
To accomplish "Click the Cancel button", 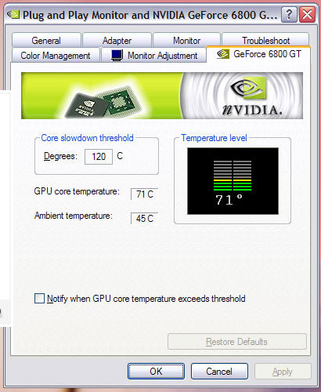I will click(219, 371).
